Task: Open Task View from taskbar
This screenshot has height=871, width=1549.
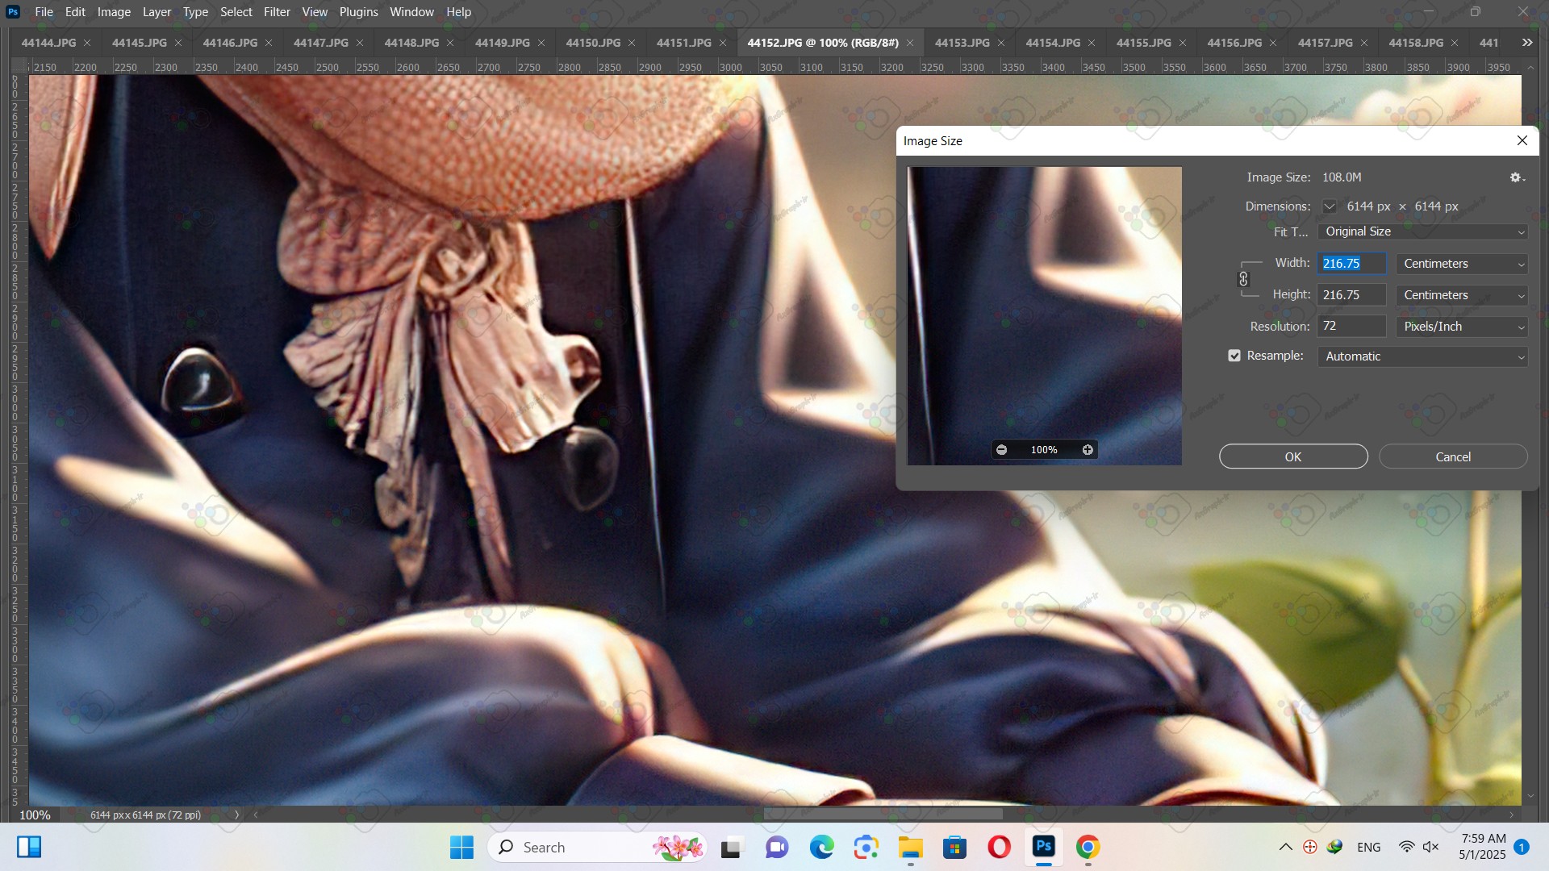Action: [731, 847]
